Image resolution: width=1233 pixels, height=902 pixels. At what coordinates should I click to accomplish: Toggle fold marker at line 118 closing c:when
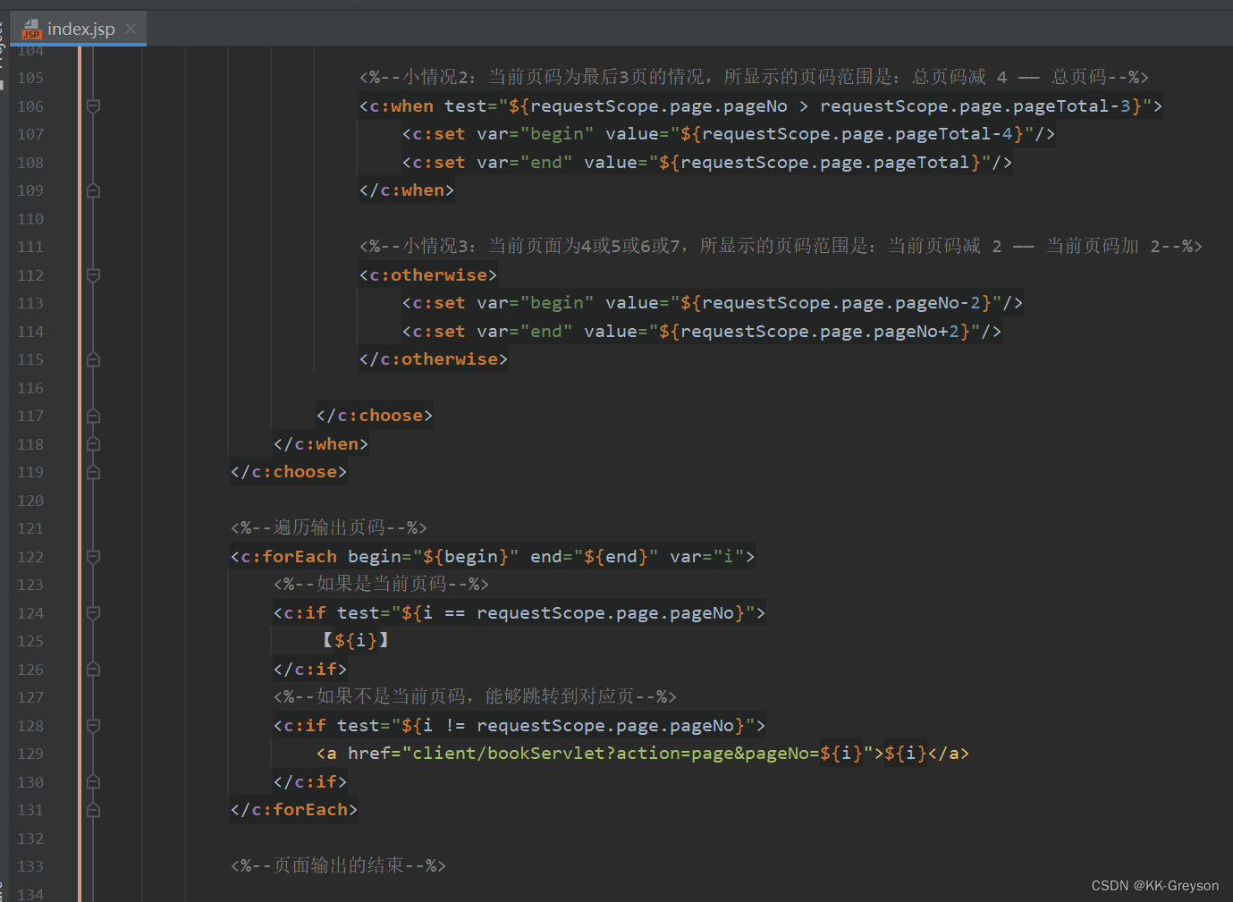coord(93,444)
